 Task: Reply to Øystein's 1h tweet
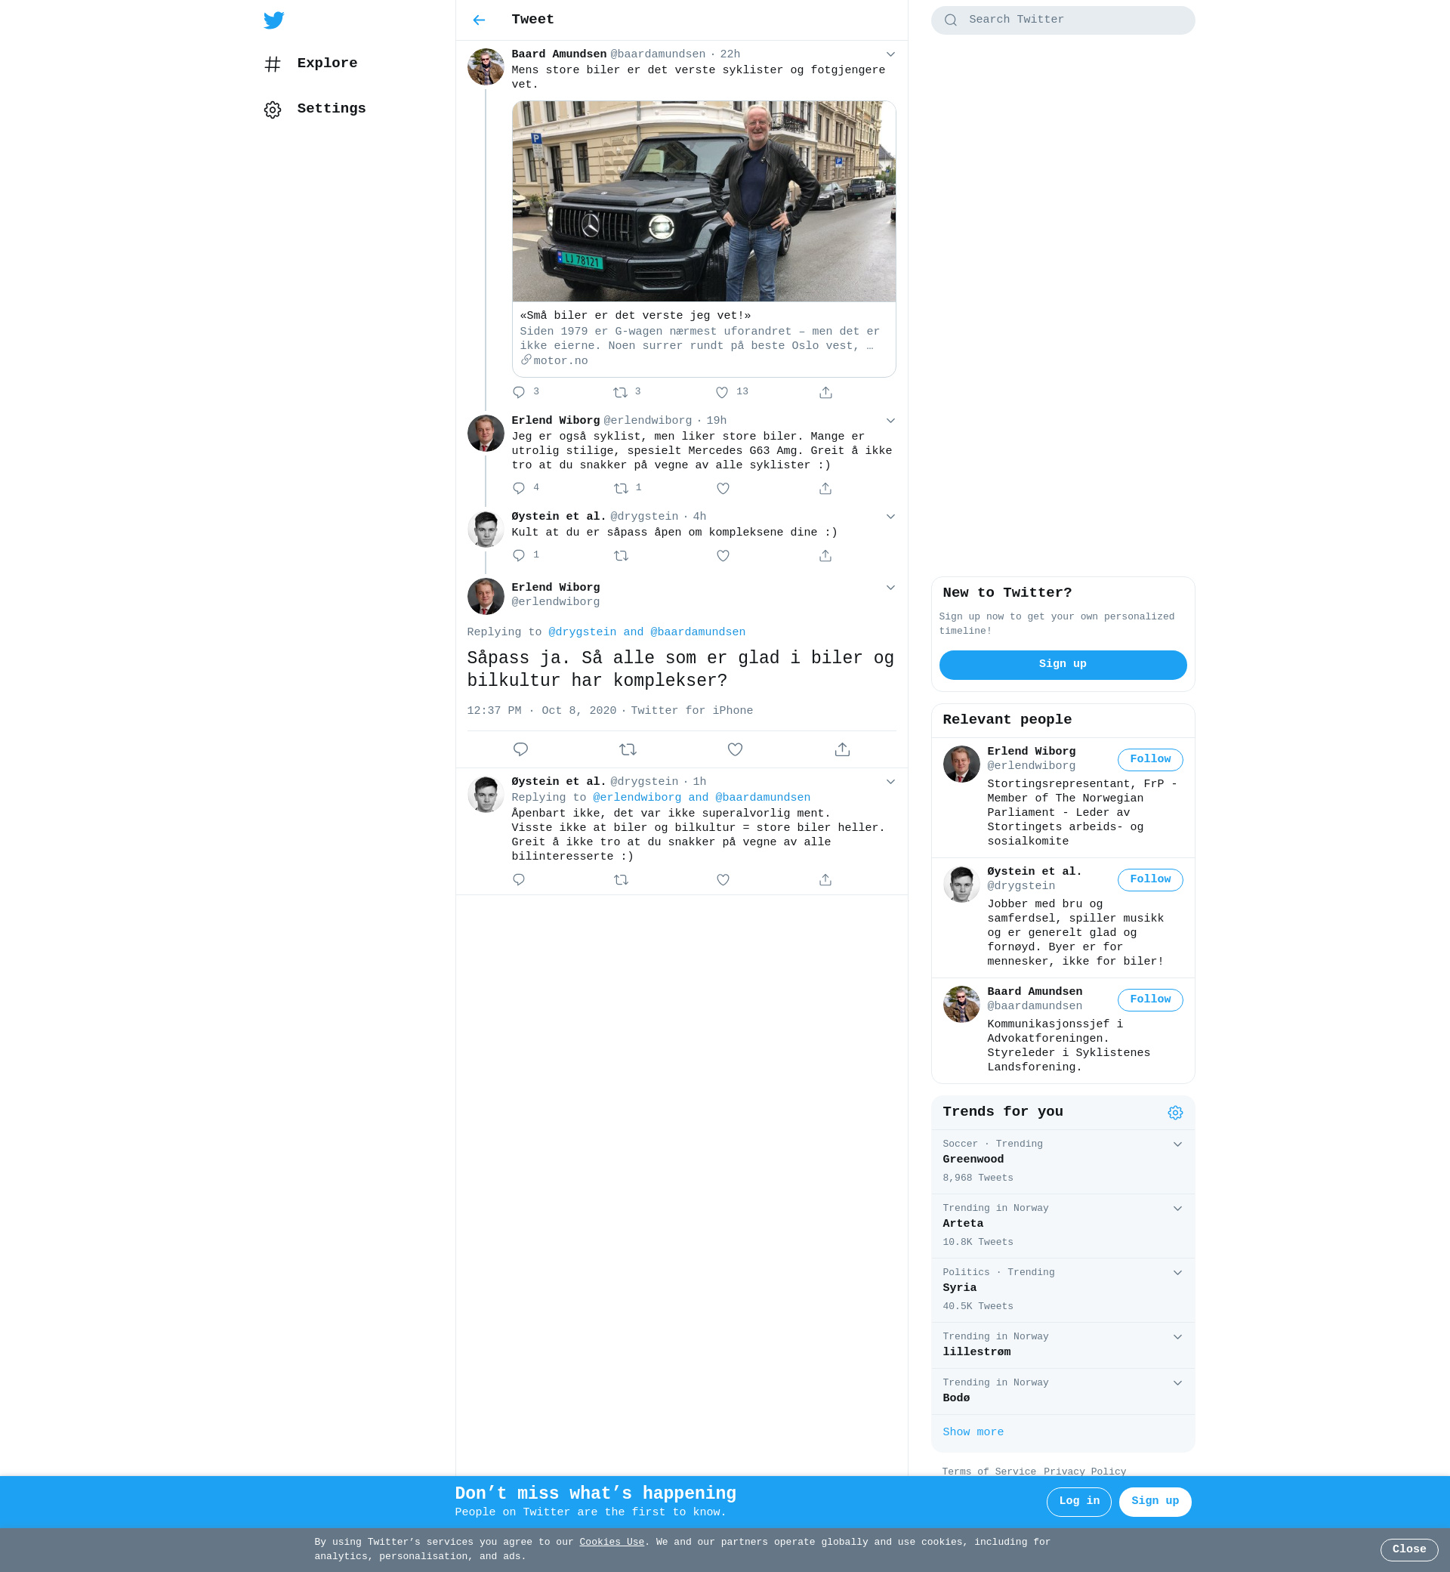[x=519, y=880]
